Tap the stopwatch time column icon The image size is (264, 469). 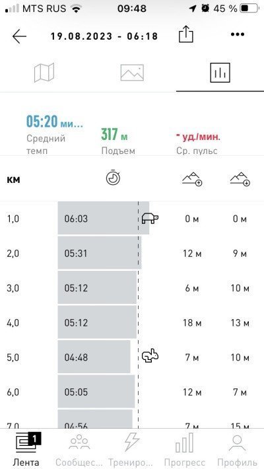tap(113, 178)
